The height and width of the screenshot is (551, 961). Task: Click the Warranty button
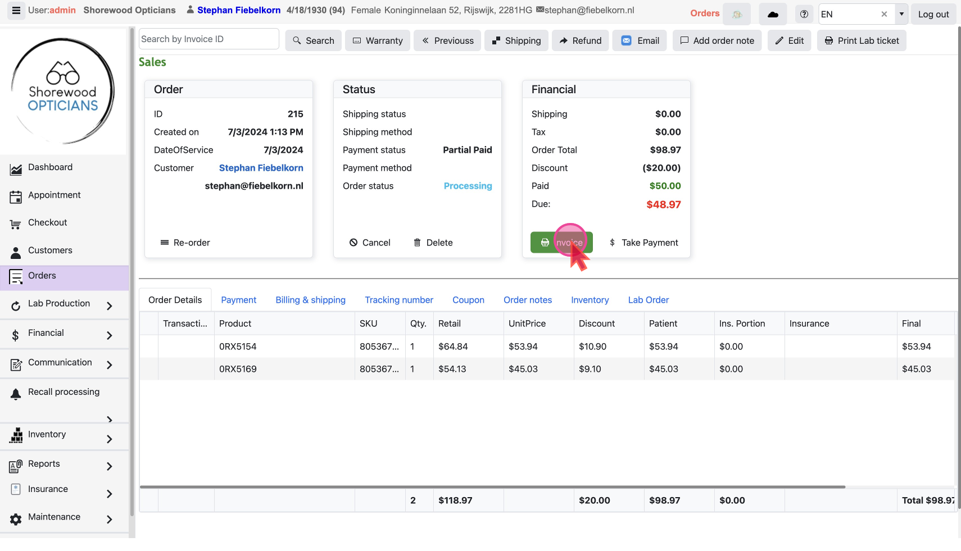[x=378, y=40]
